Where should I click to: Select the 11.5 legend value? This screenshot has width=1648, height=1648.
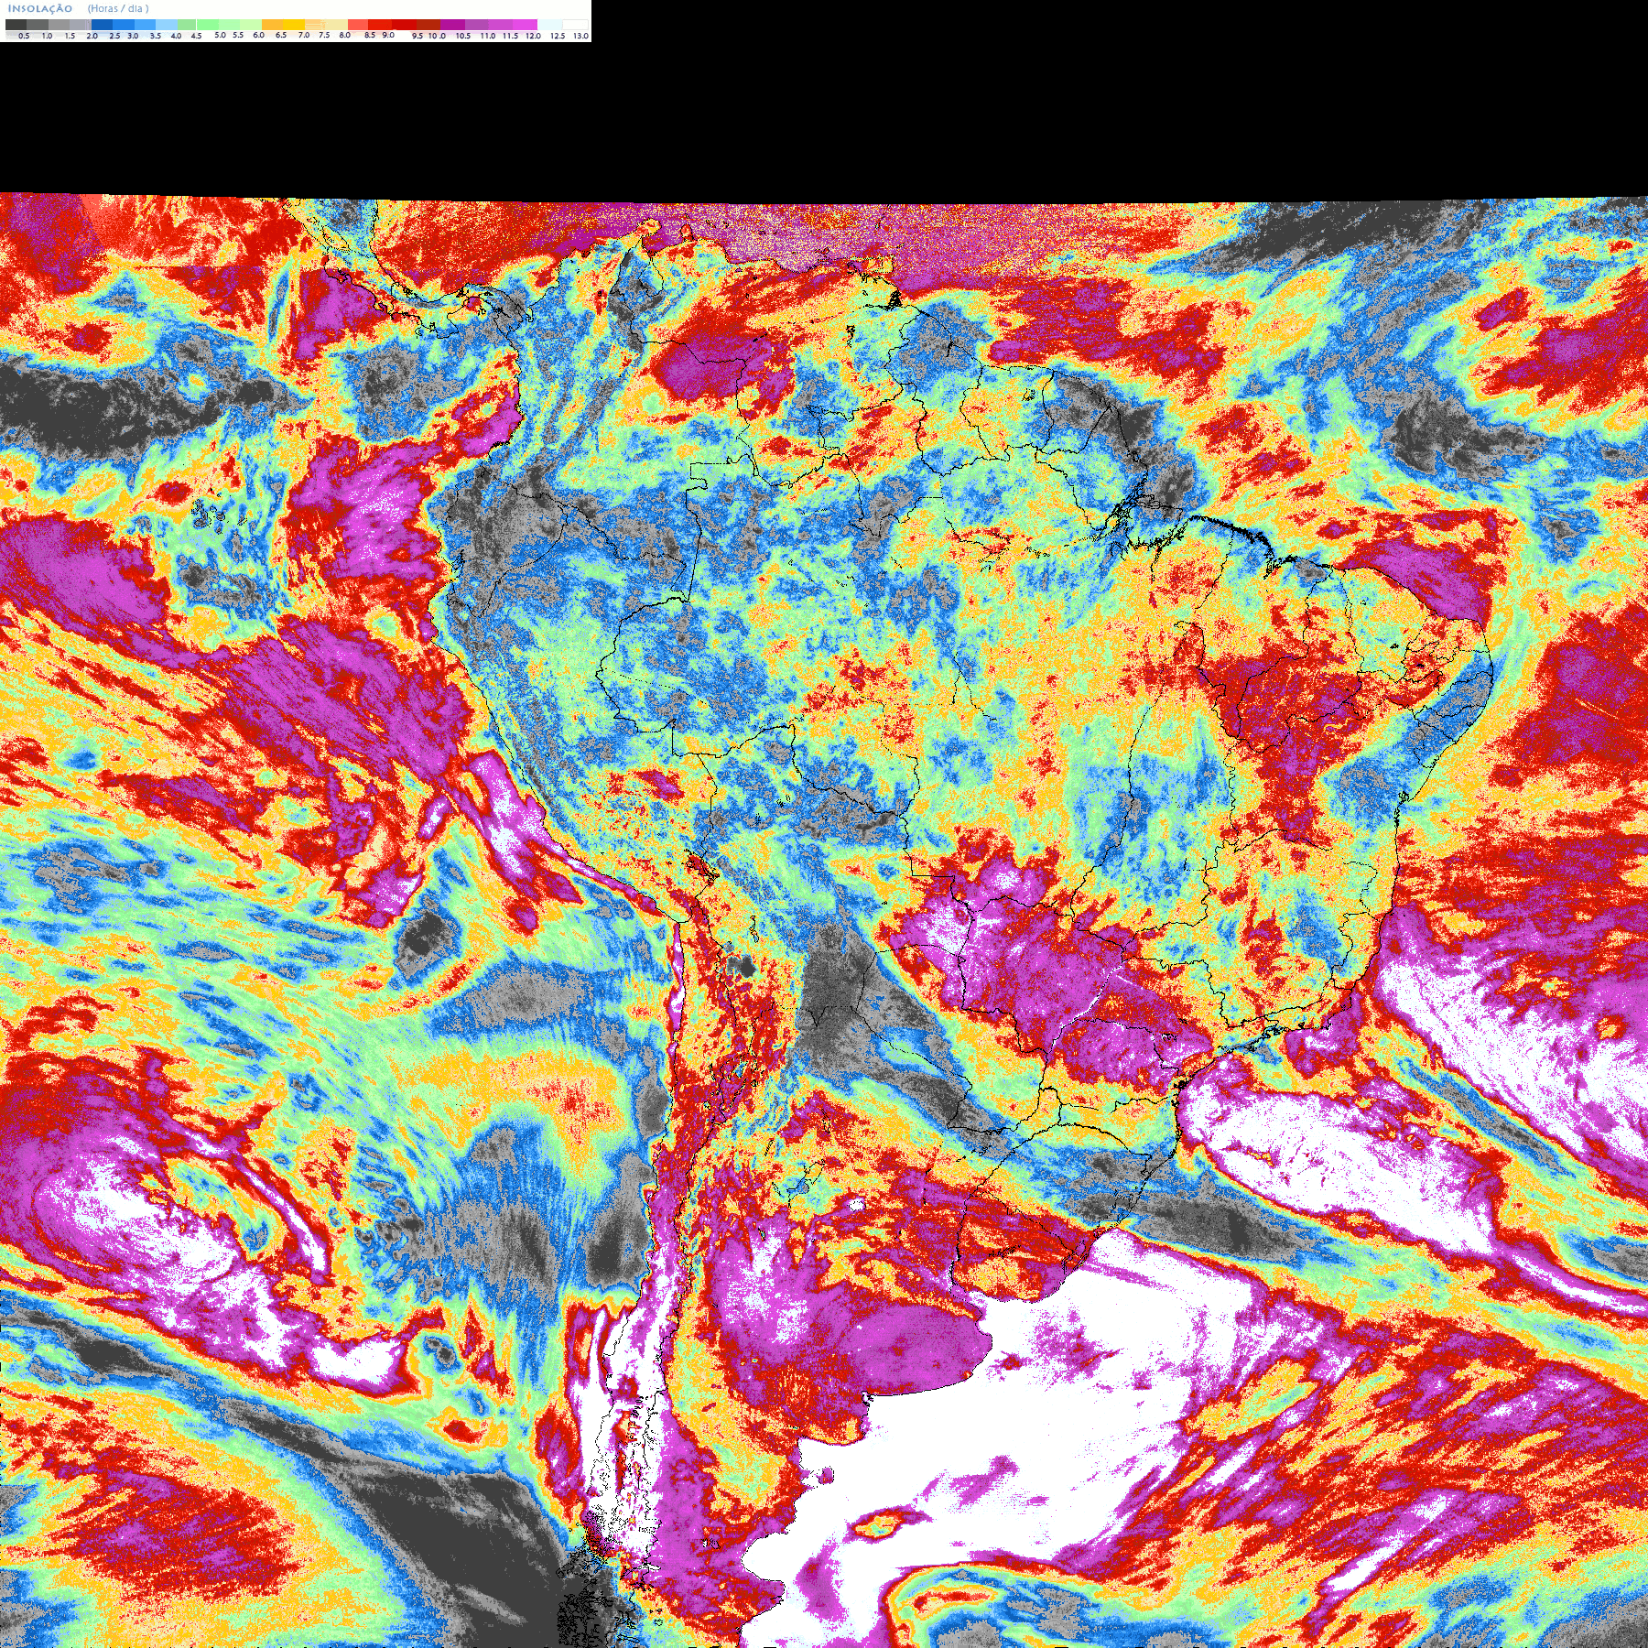[x=510, y=36]
